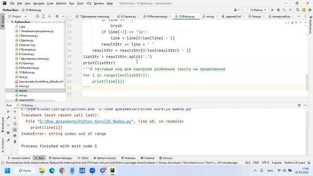The width and height of the screenshot is (313, 176).
Task: Open the Version Control tool window
Action: [x=19, y=158]
